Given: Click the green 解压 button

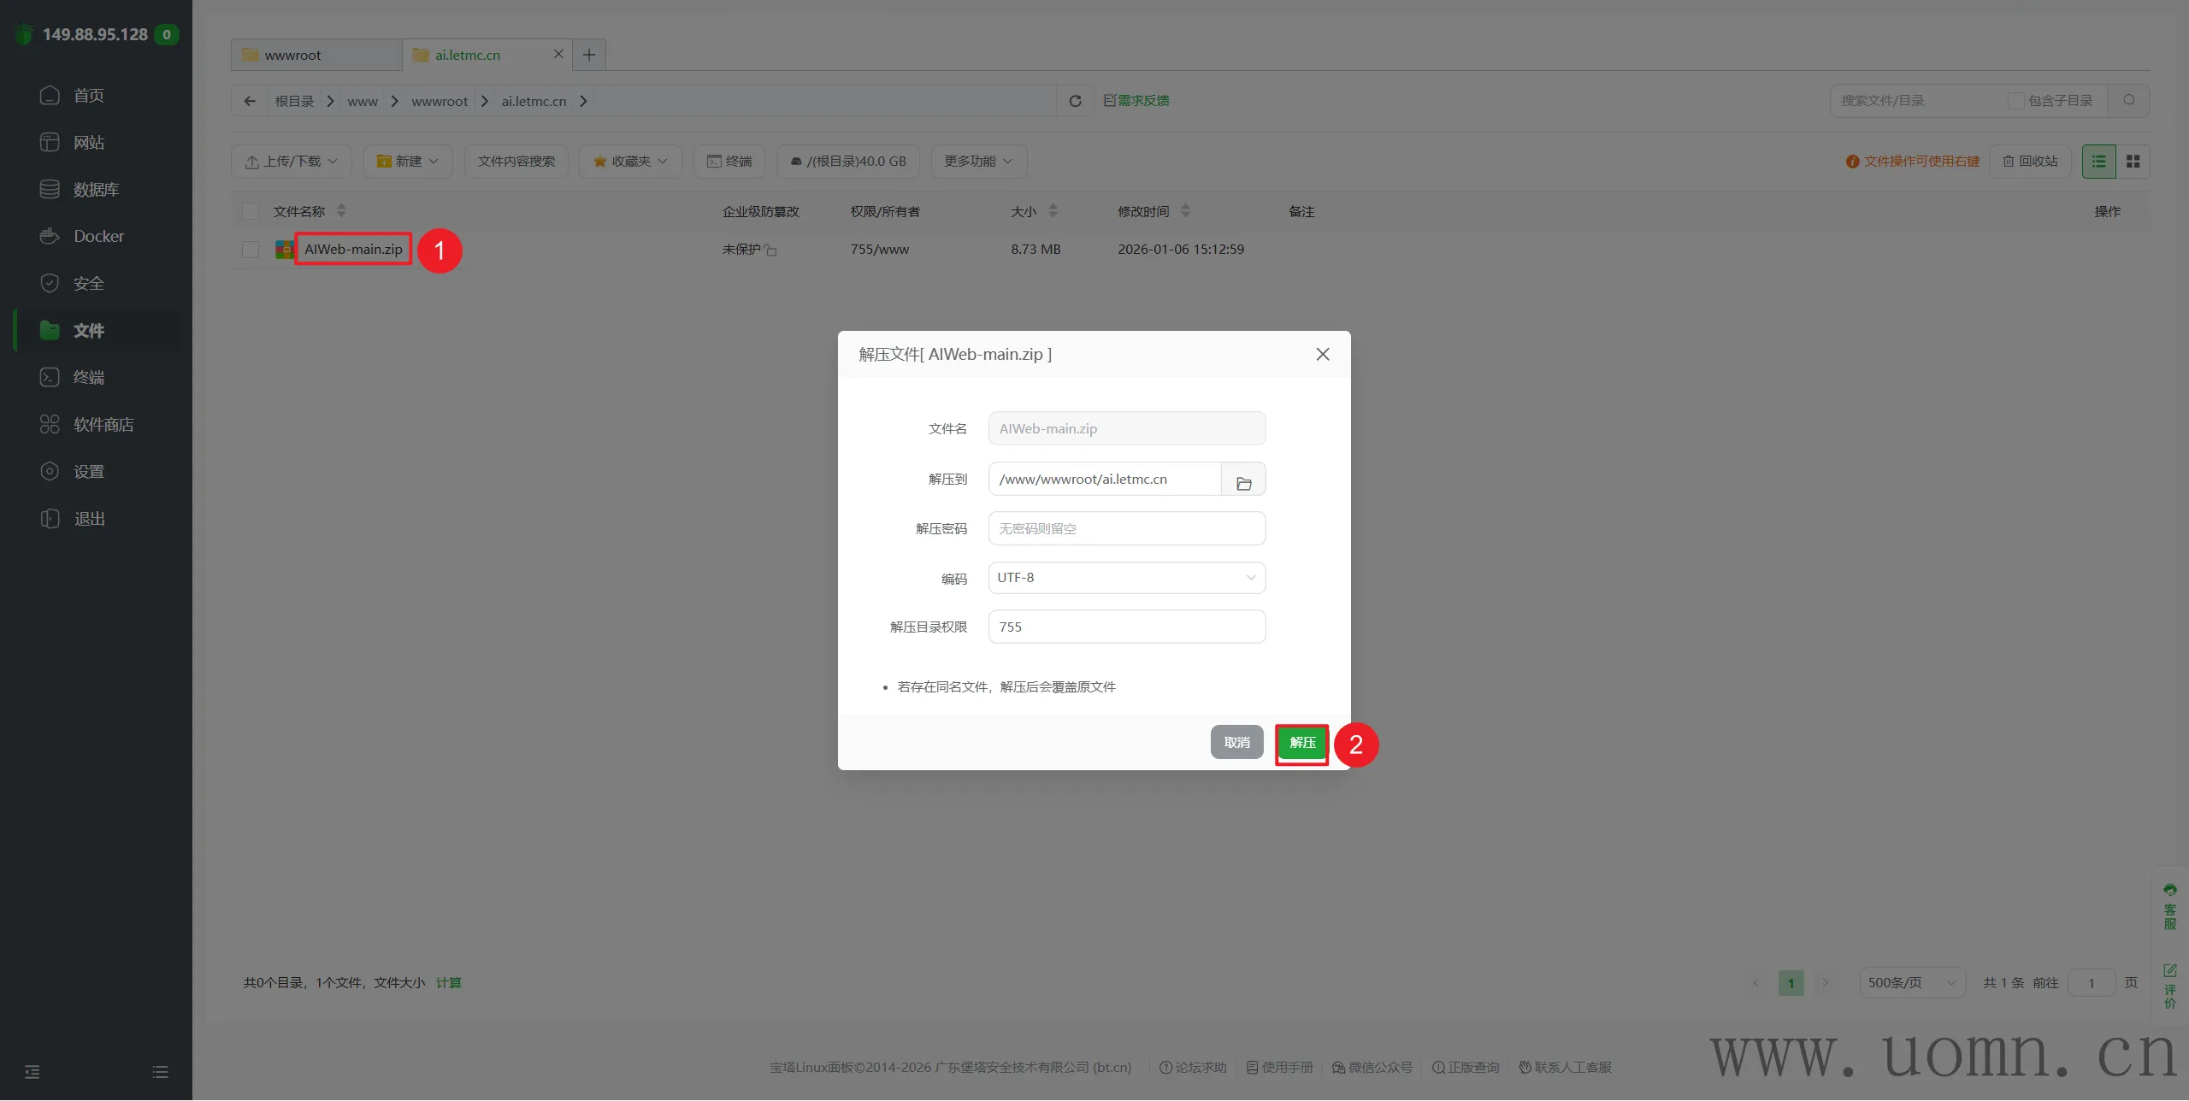Looking at the screenshot, I should tap(1301, 743).
